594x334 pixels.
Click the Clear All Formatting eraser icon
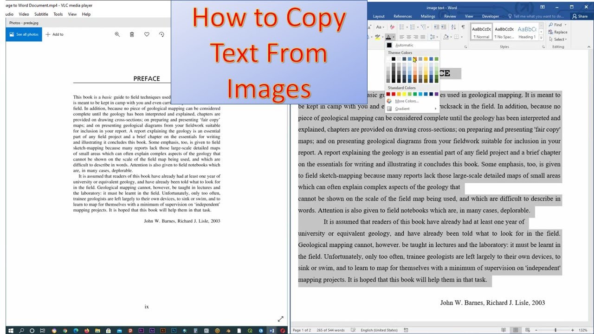pyautogui.click(x=392, y=27)
